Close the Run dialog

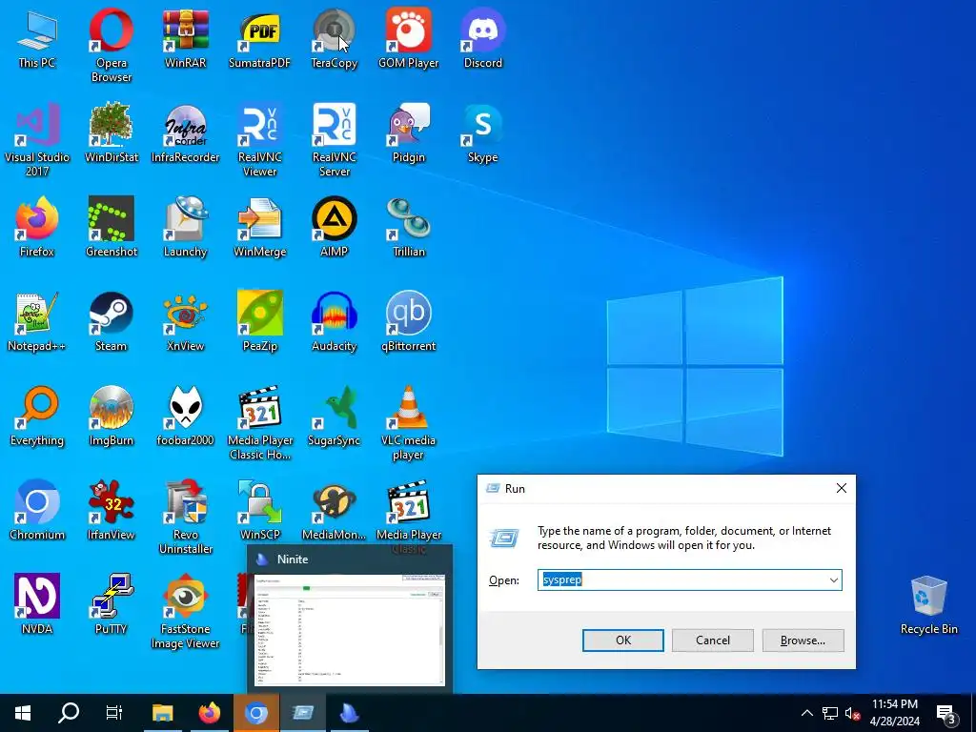[x=842, y=489]
